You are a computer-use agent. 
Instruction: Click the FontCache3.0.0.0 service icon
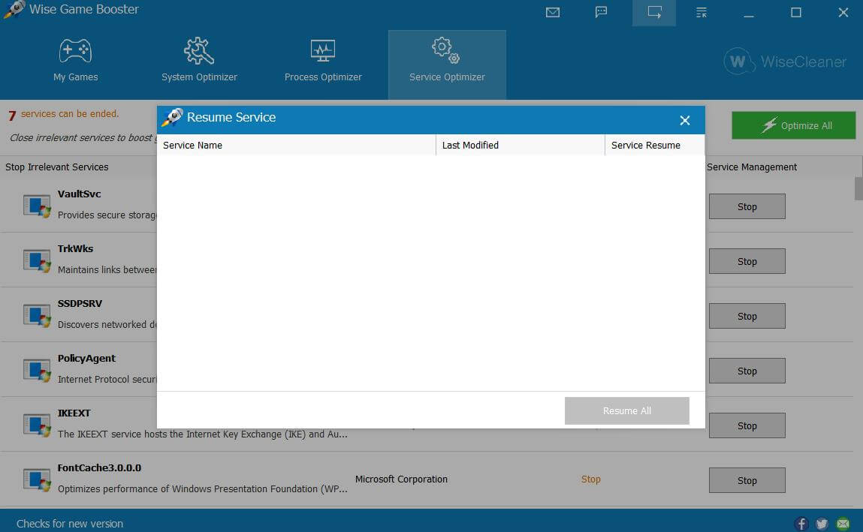click(x=37, y=479)
